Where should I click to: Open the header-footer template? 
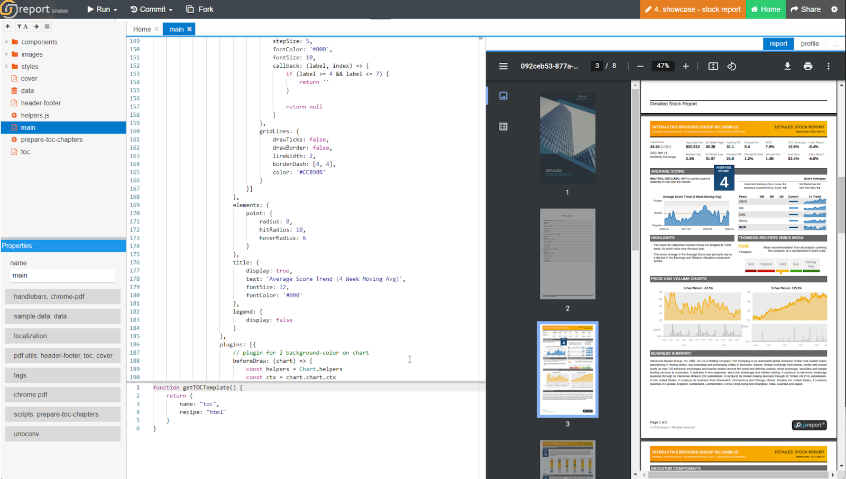tap(41, 103)
